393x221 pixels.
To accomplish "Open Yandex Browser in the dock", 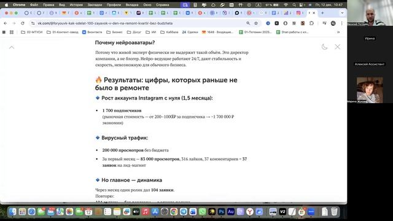I will click(x=250, y=212).
